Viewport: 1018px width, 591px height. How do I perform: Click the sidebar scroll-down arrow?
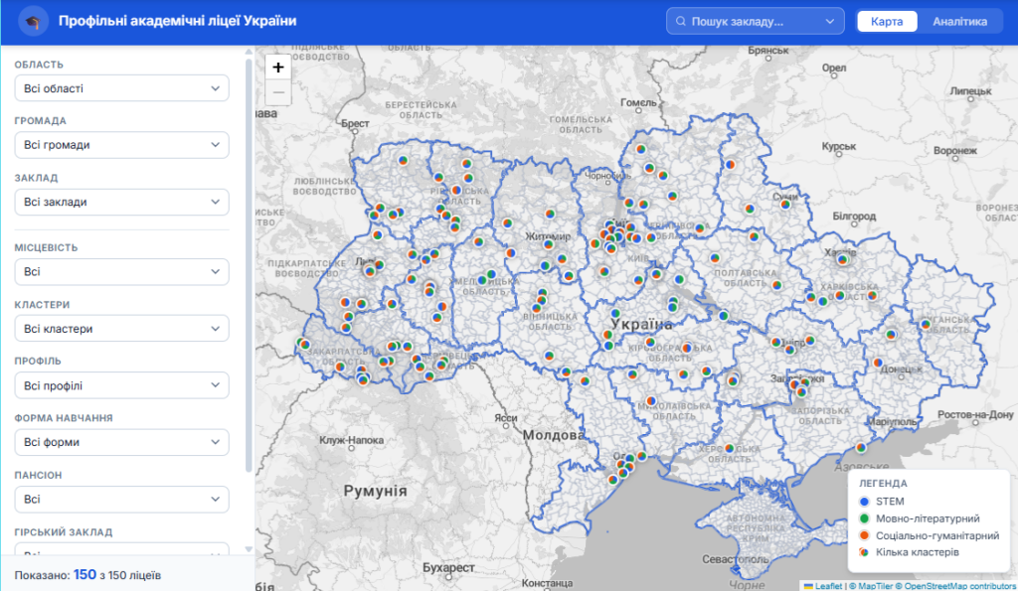[249, 549]
